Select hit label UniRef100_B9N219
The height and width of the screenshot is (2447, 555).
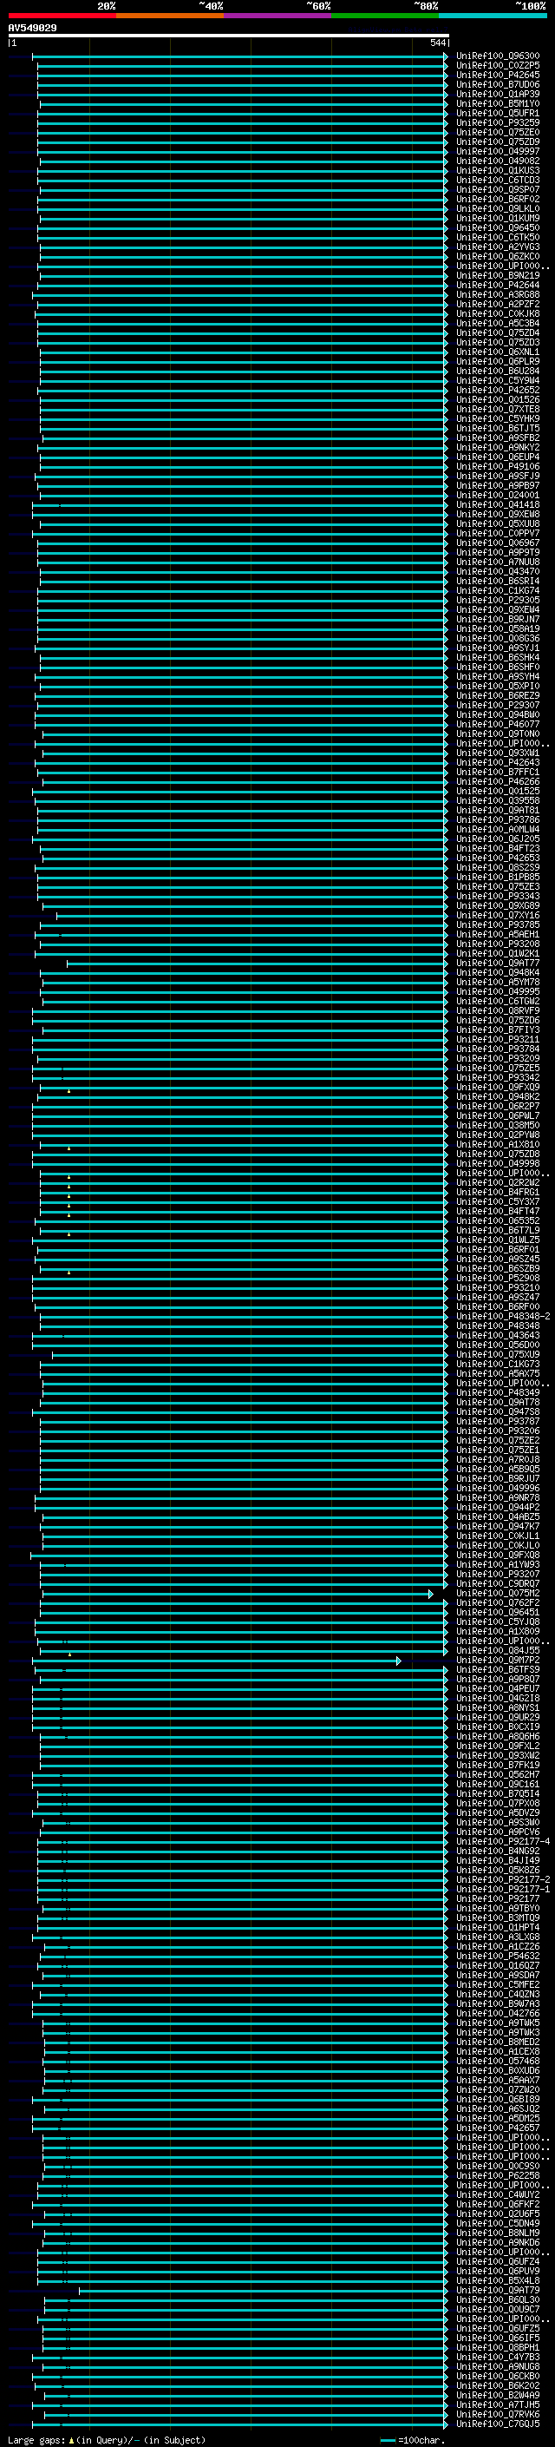tap(498, 275)
